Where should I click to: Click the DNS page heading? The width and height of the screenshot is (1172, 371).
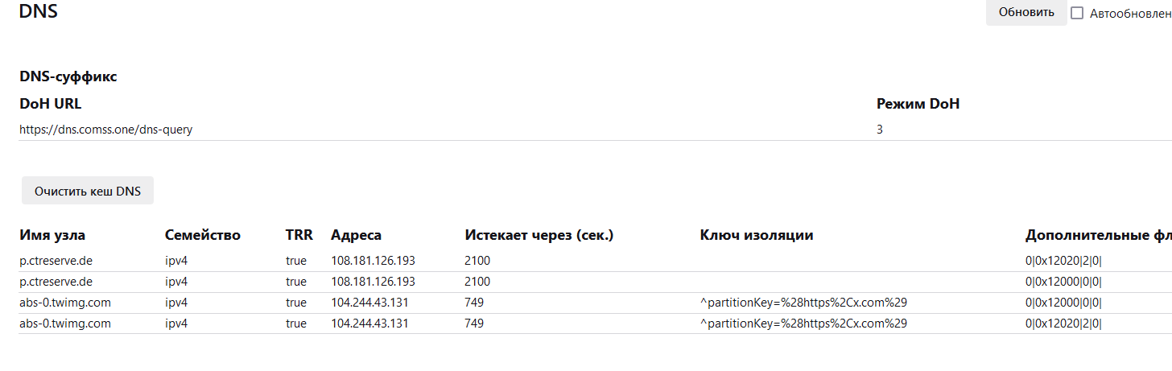(39, 12)
